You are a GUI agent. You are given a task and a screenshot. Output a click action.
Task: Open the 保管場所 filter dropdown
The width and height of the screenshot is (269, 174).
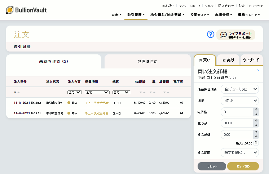pyautogui.click(x=97, y=92)
